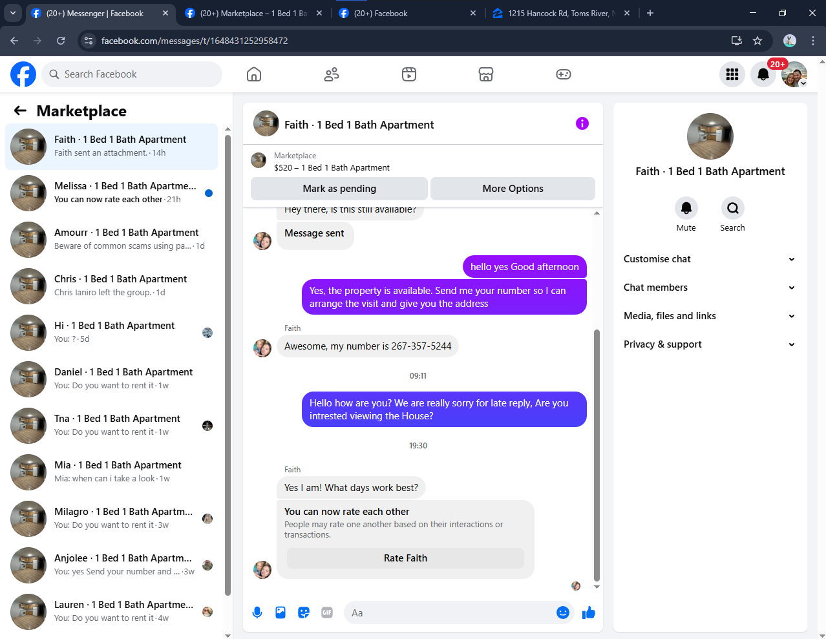The height and width of the screenshot is (639, 826).
Task: Expand Media, files and links section
Action: (710, 316)
